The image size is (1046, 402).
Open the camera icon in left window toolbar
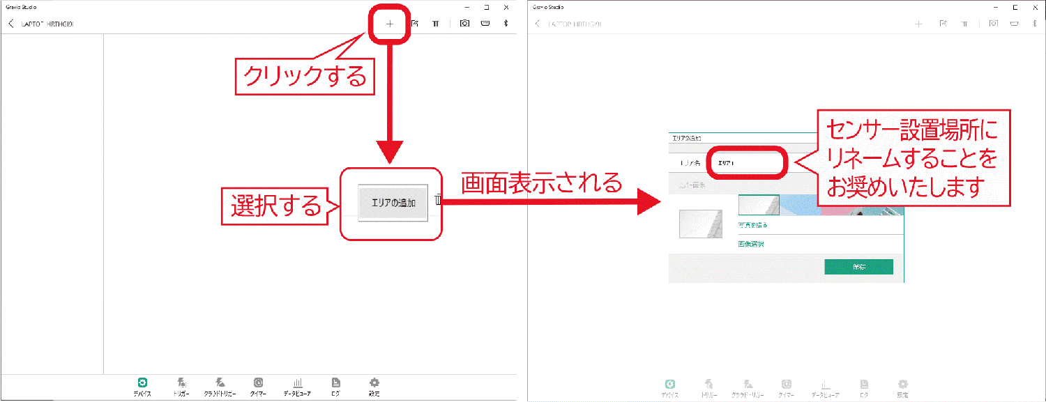[x=464, y=24]
